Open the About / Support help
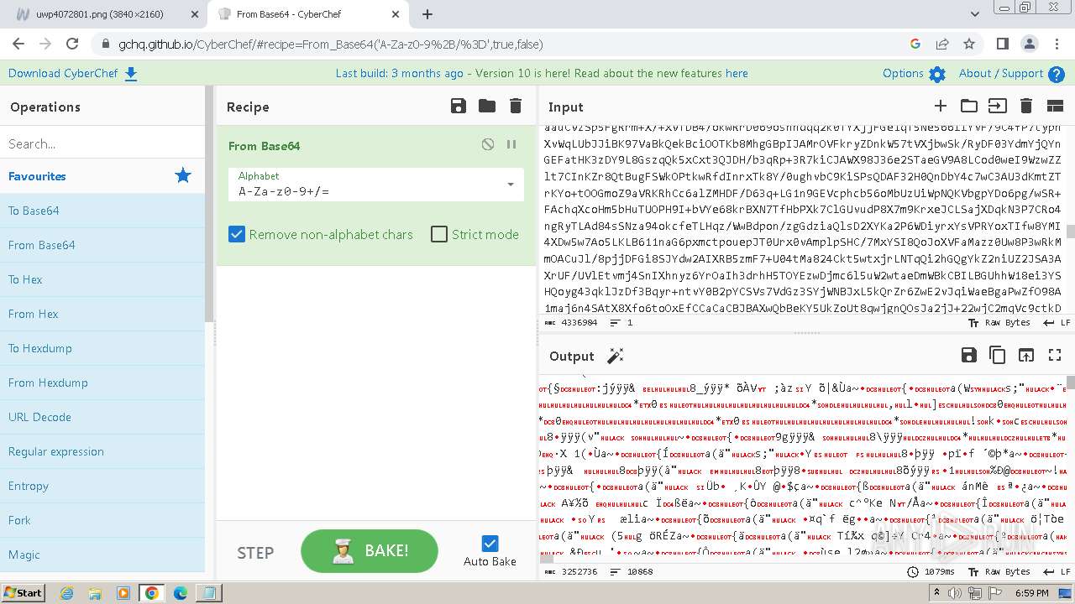Viewport: 1075px width, 604px height. pyautogui.click(x=1011, y=74)
